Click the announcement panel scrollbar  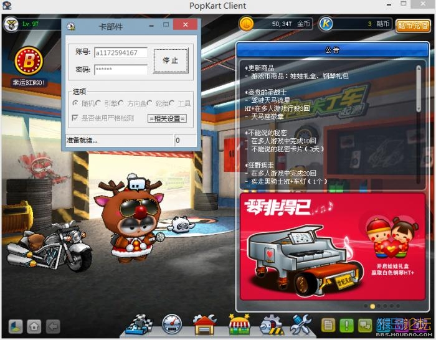pos(419,89)
